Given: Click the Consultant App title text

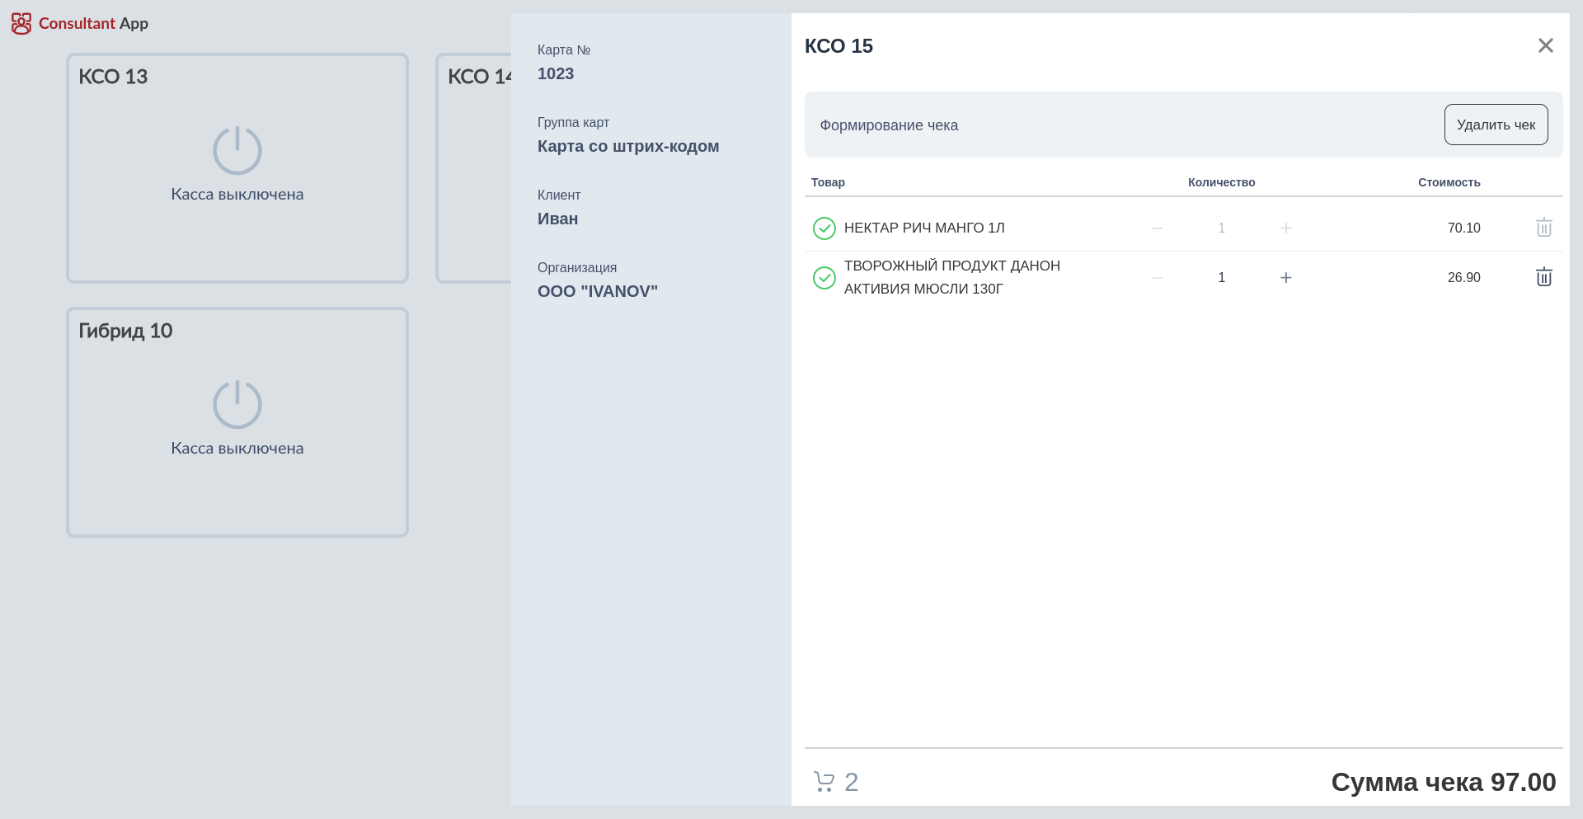Looking at the screenshot, I should pyautogui.click(x=93, y=24).
